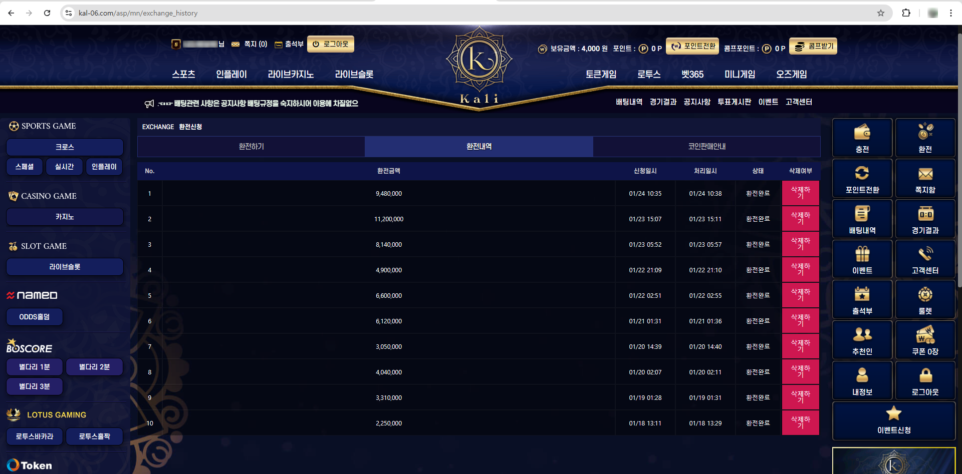Open the 공지사항 link in submenu

pyautogui.click(x=697, y=102)
